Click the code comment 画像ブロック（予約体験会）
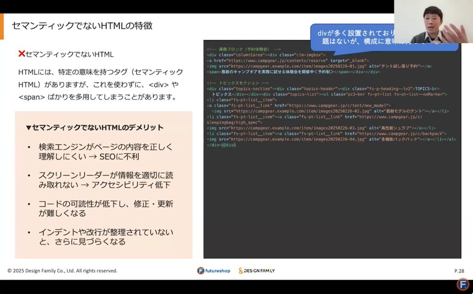 (x=244, y=49)
